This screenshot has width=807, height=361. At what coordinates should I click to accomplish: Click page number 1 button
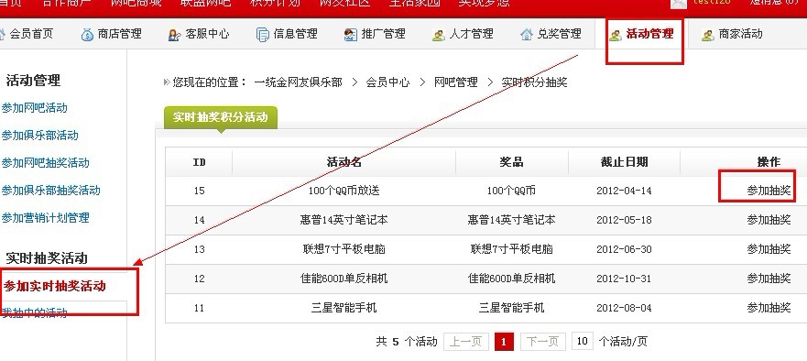504,342
